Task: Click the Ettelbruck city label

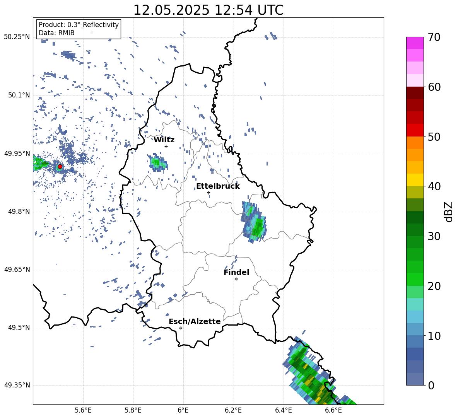Action: coord(218,186)
